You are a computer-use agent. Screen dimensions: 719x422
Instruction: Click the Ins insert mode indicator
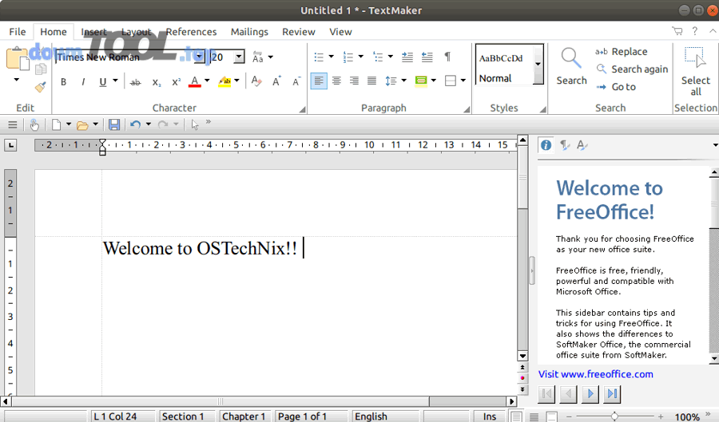coord(489,416)
